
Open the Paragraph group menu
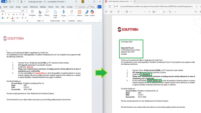pos(32,13)
